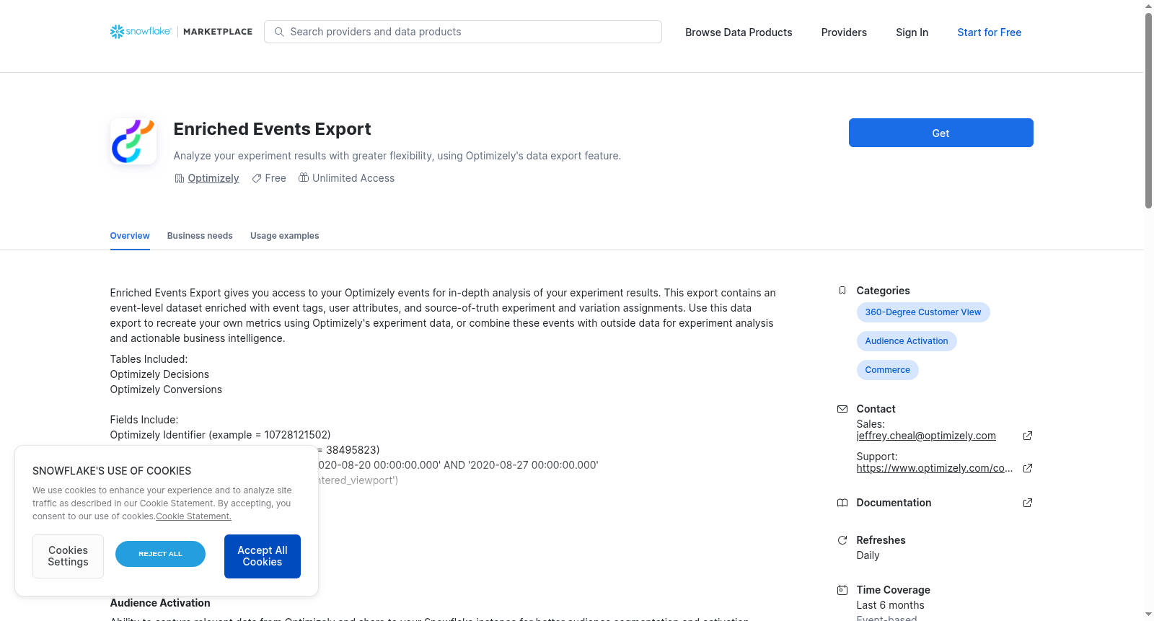Click the Unlimited Access label
The height and width of the screenshot is (621, 1154).
pos(353,178)
